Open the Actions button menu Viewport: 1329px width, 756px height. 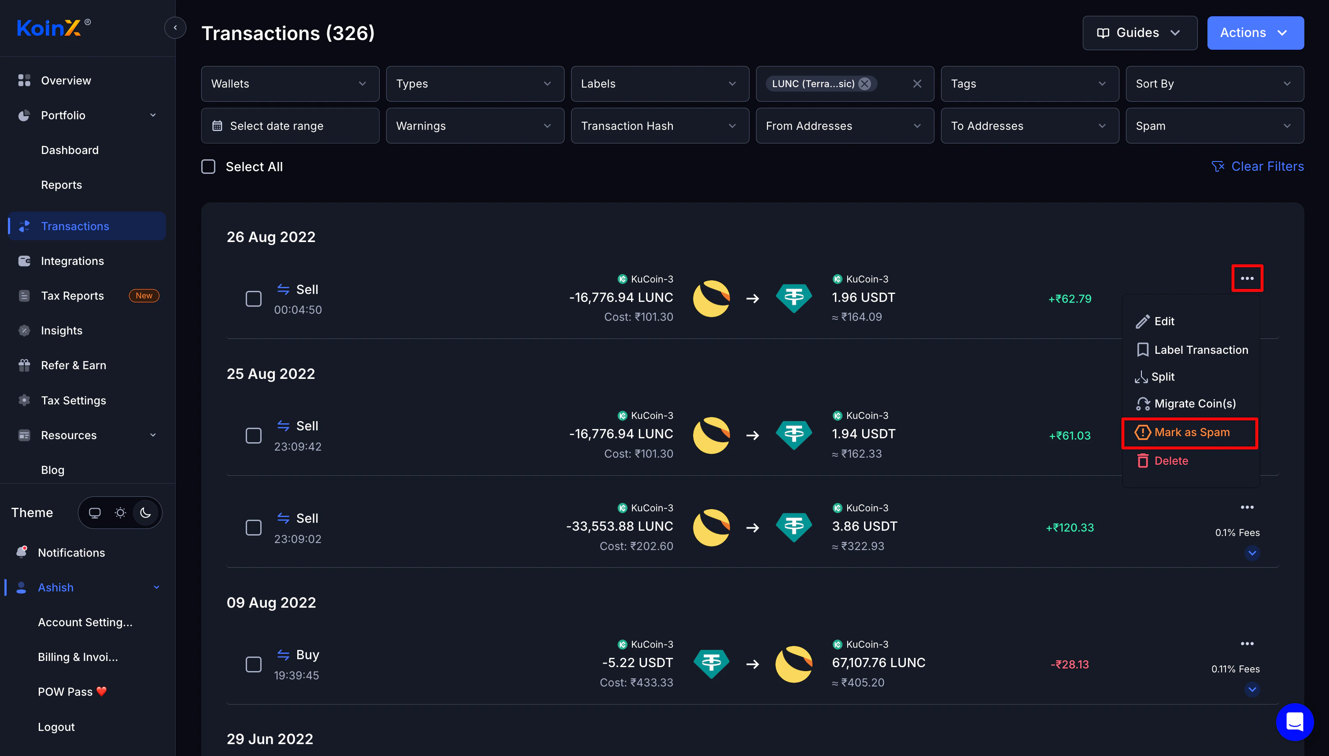[1255, 33]
